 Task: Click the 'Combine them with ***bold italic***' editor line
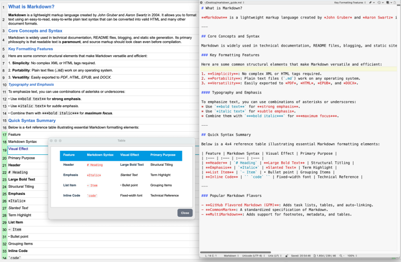click(270, 116)
